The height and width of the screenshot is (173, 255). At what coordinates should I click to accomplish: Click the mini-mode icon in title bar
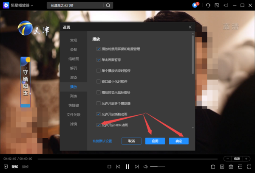(218, 6)
